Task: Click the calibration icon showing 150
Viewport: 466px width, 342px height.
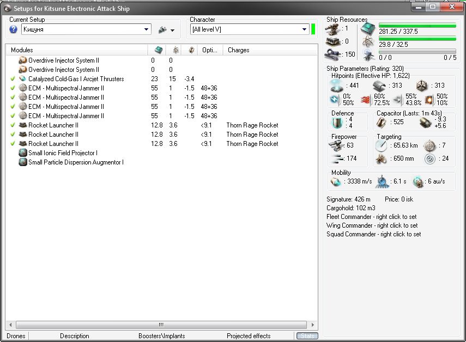Action: 333,54
